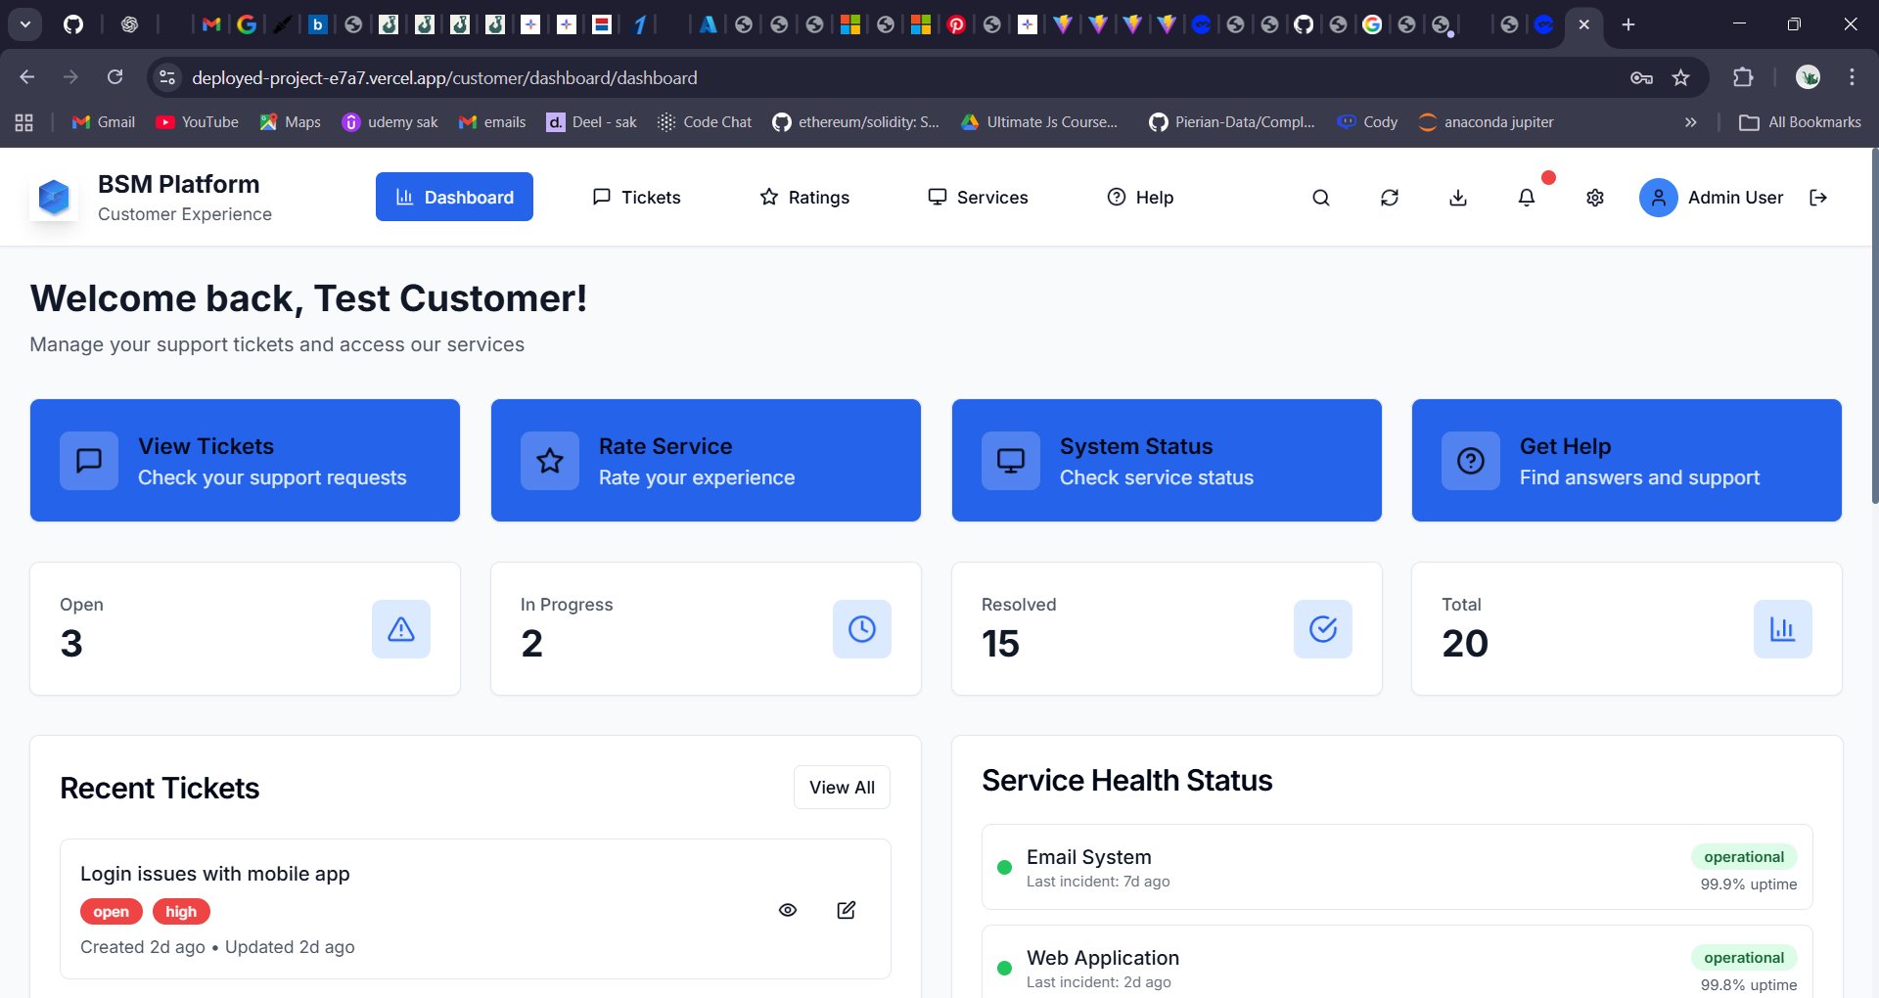Click the site information icon in address bar

(x=167, y=77)
